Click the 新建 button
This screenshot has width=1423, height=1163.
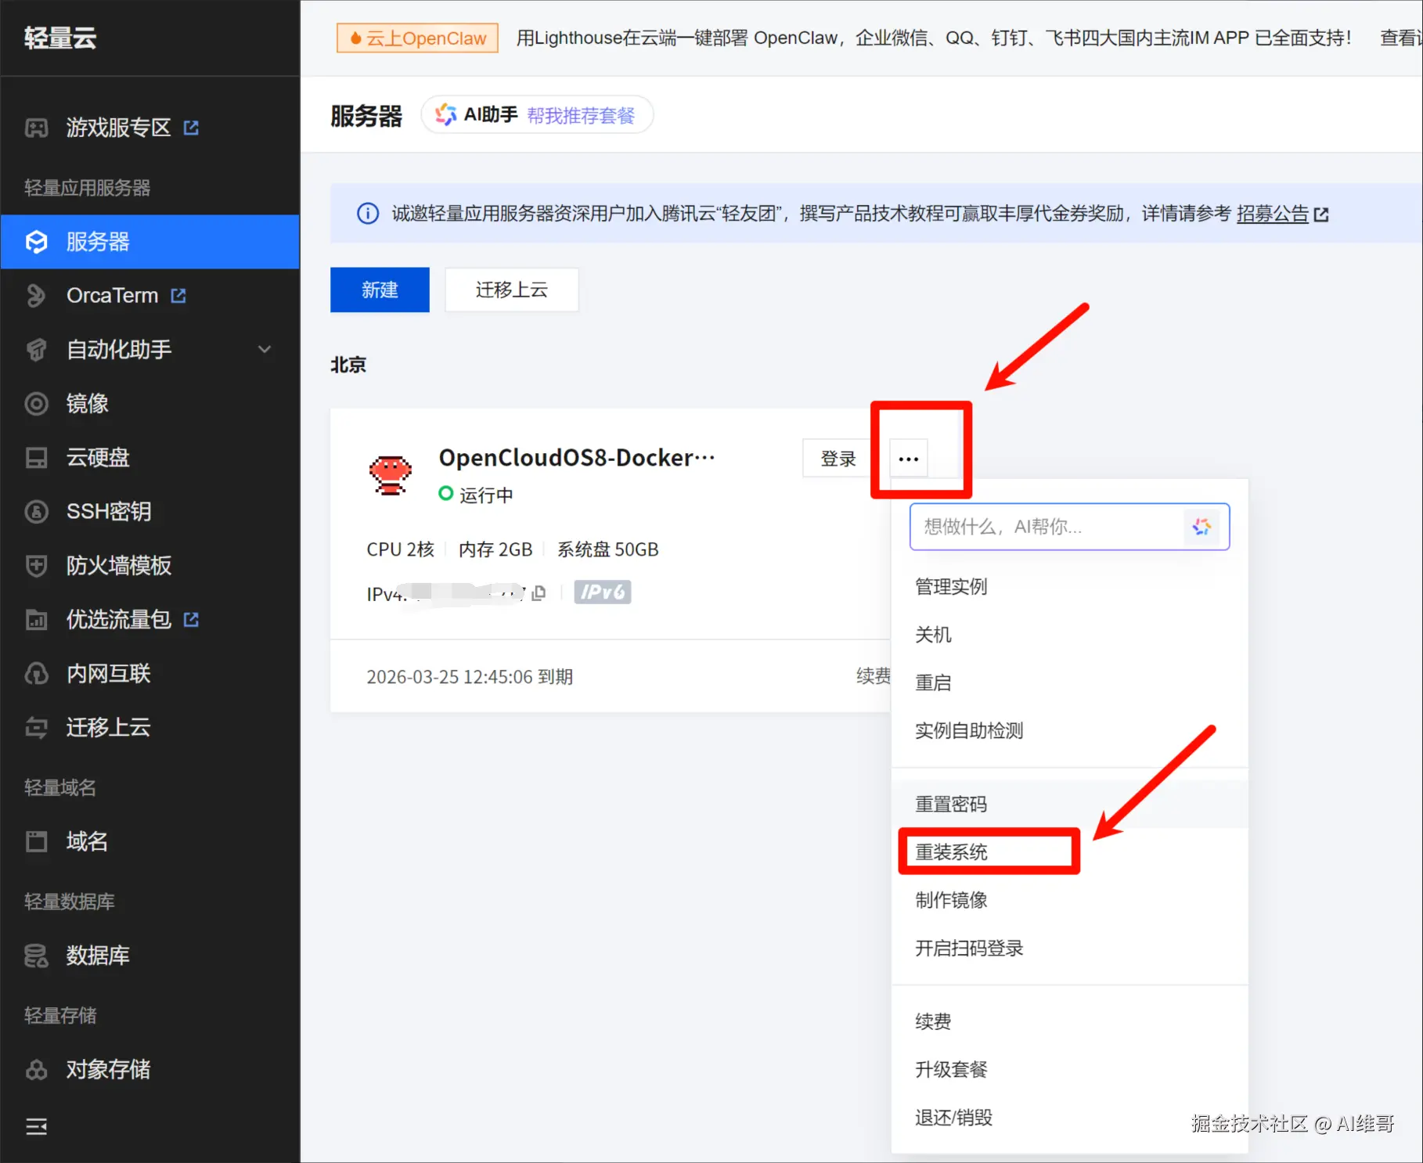pyautogui.click(x=380, y=290)
